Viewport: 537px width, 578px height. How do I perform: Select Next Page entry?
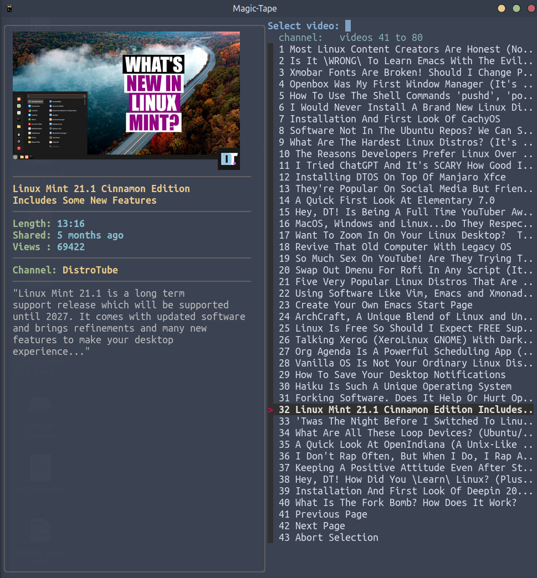(320, 526)
